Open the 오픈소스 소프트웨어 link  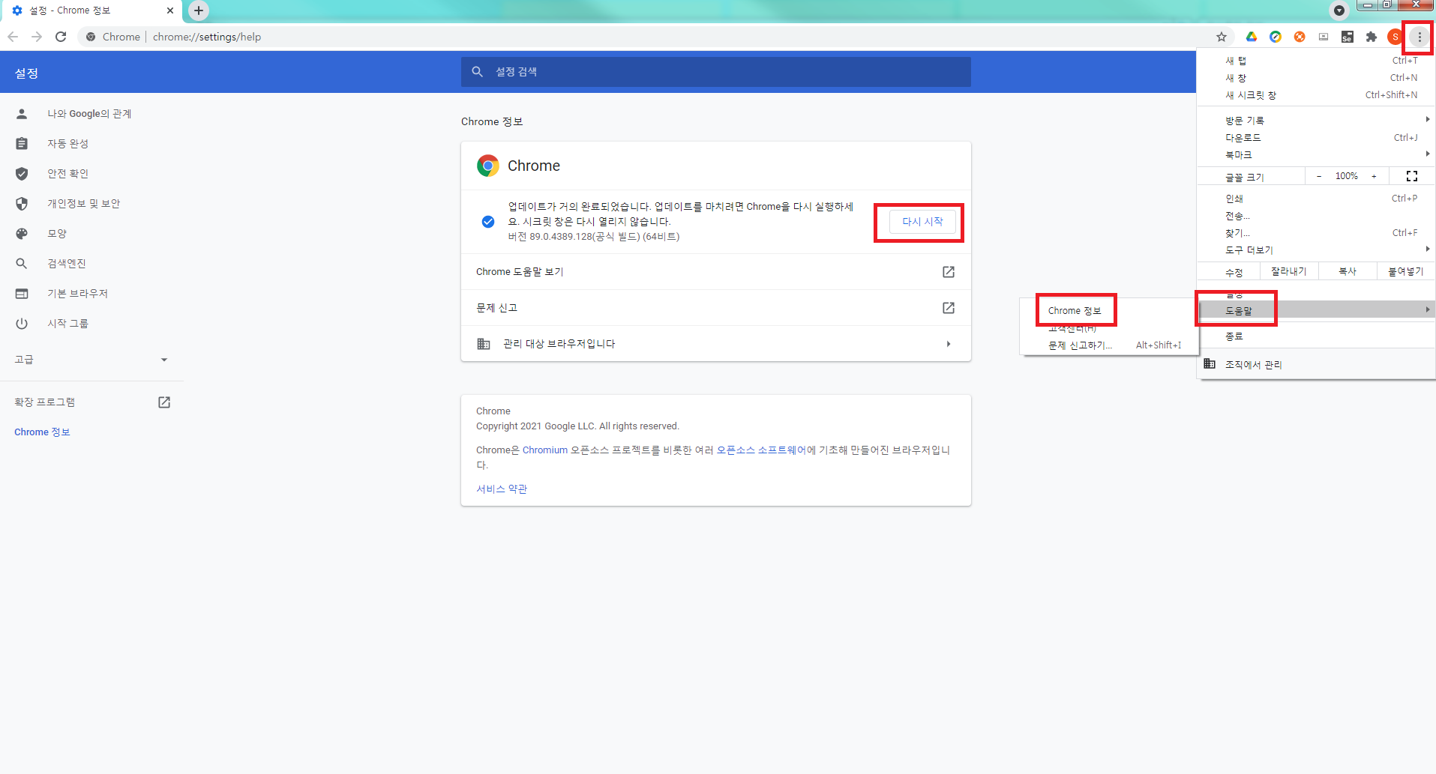pyautogui.click(x=761, y=450)
